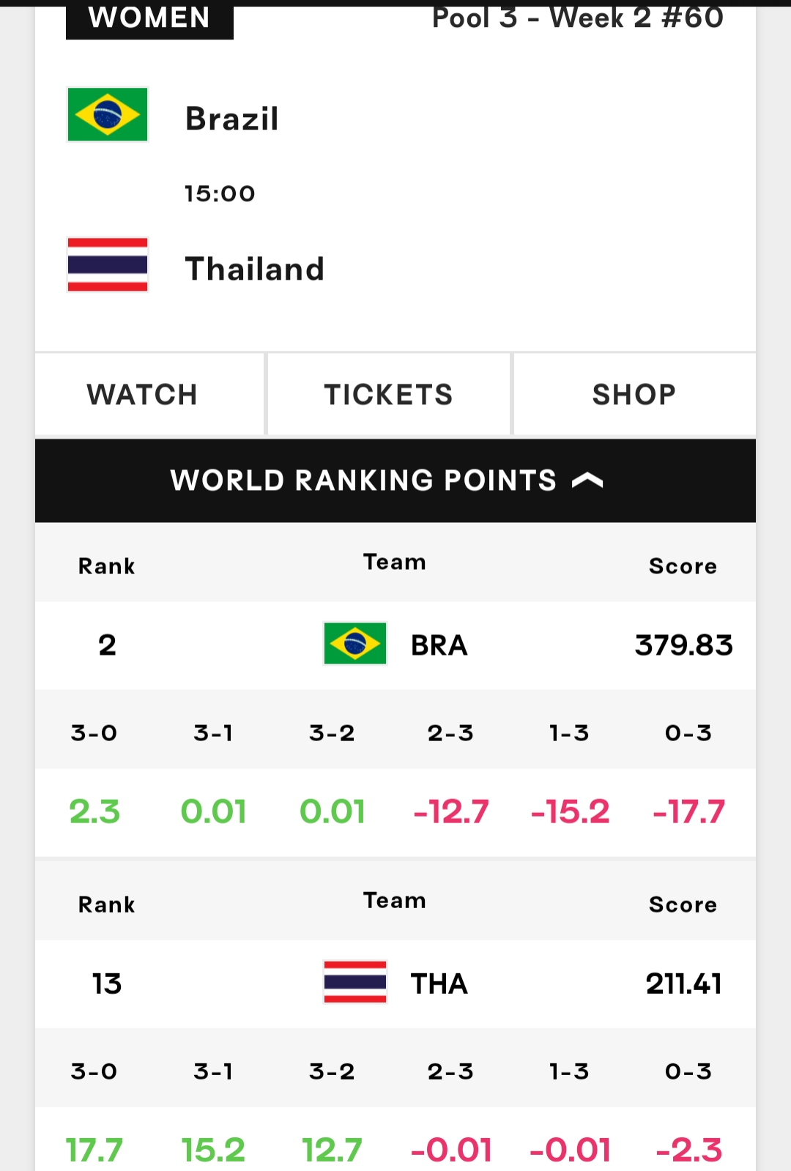Click the large Brazil flag icon

(x=108, y=114)
